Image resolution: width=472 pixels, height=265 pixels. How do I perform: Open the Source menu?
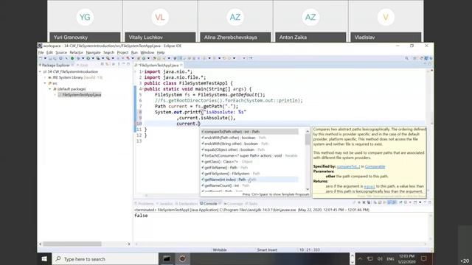[61, 52]
